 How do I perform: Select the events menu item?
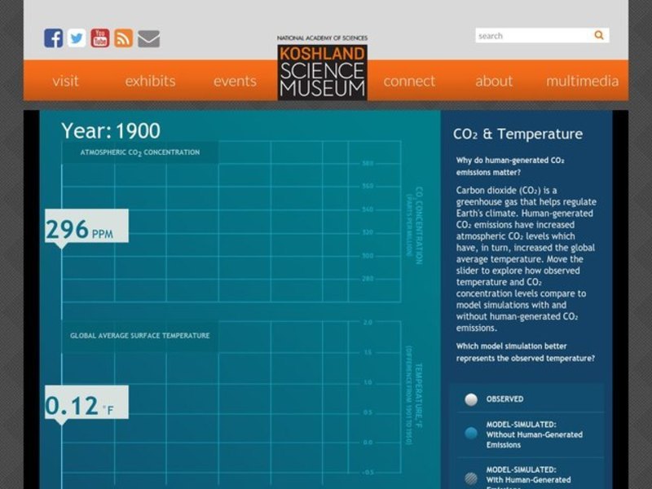[x=235, y=81]
